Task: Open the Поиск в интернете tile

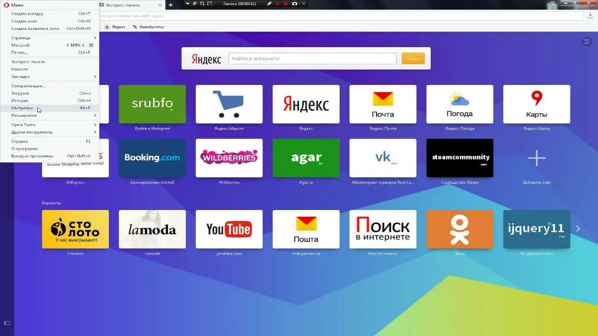Action: (x=383, y=229)
